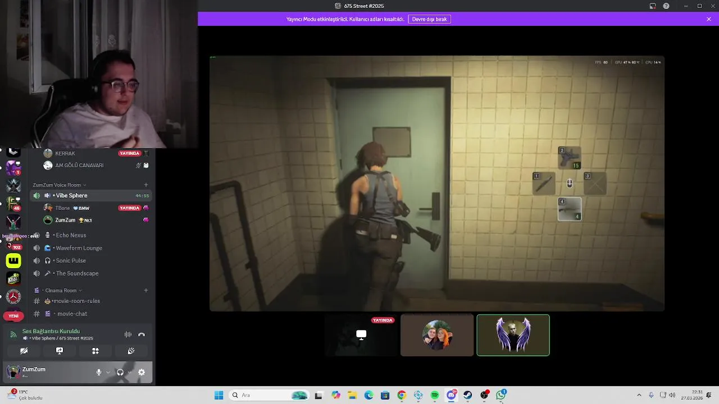Open File Explorer from taskbar
The width and height of the screenshot is (719, 404).
[x=352, y=395]
